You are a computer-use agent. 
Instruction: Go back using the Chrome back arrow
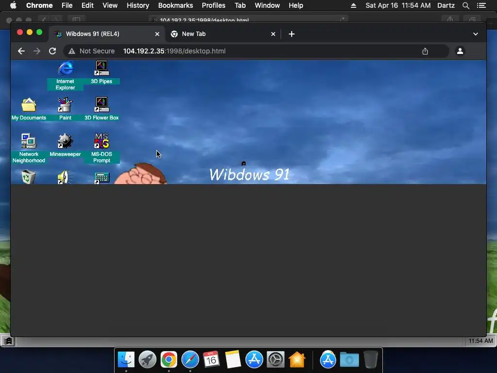(21, 51)
